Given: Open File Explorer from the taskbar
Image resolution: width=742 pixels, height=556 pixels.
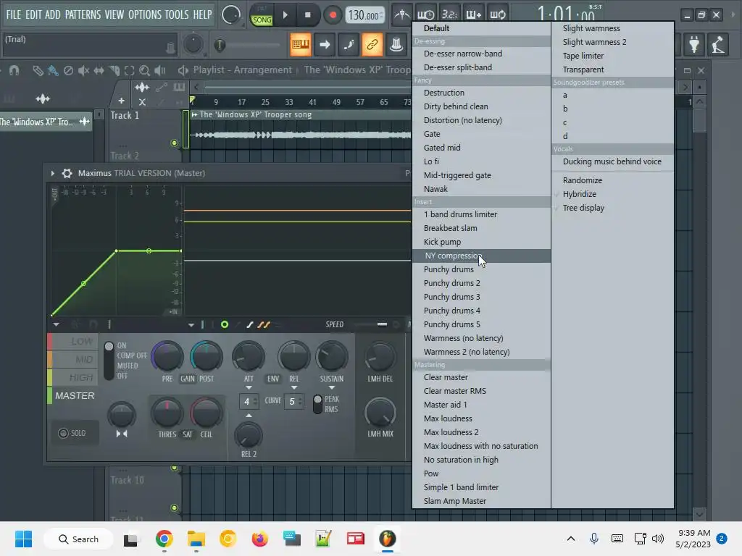Looking at the screenshot, I should point(196,539).
